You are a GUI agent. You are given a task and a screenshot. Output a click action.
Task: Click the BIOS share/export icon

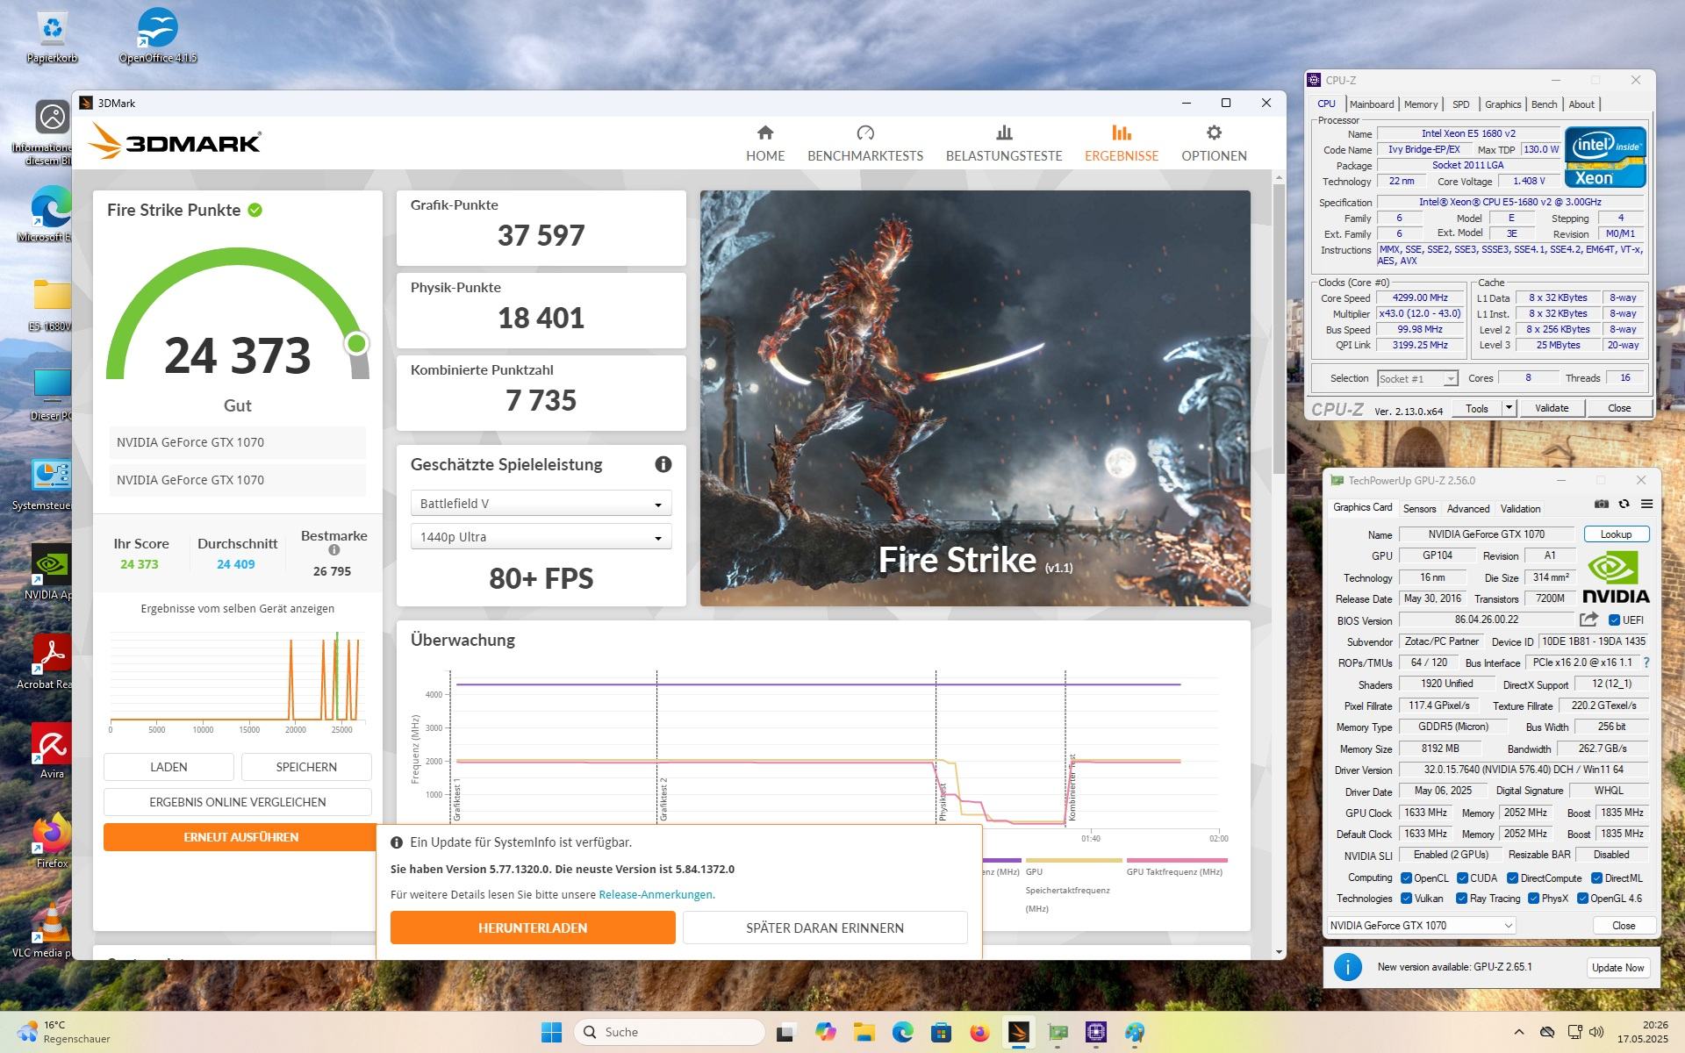coord(1588,620)
